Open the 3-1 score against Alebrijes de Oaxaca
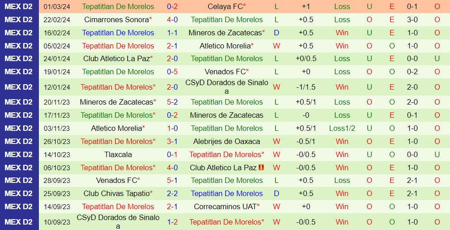 172,141
